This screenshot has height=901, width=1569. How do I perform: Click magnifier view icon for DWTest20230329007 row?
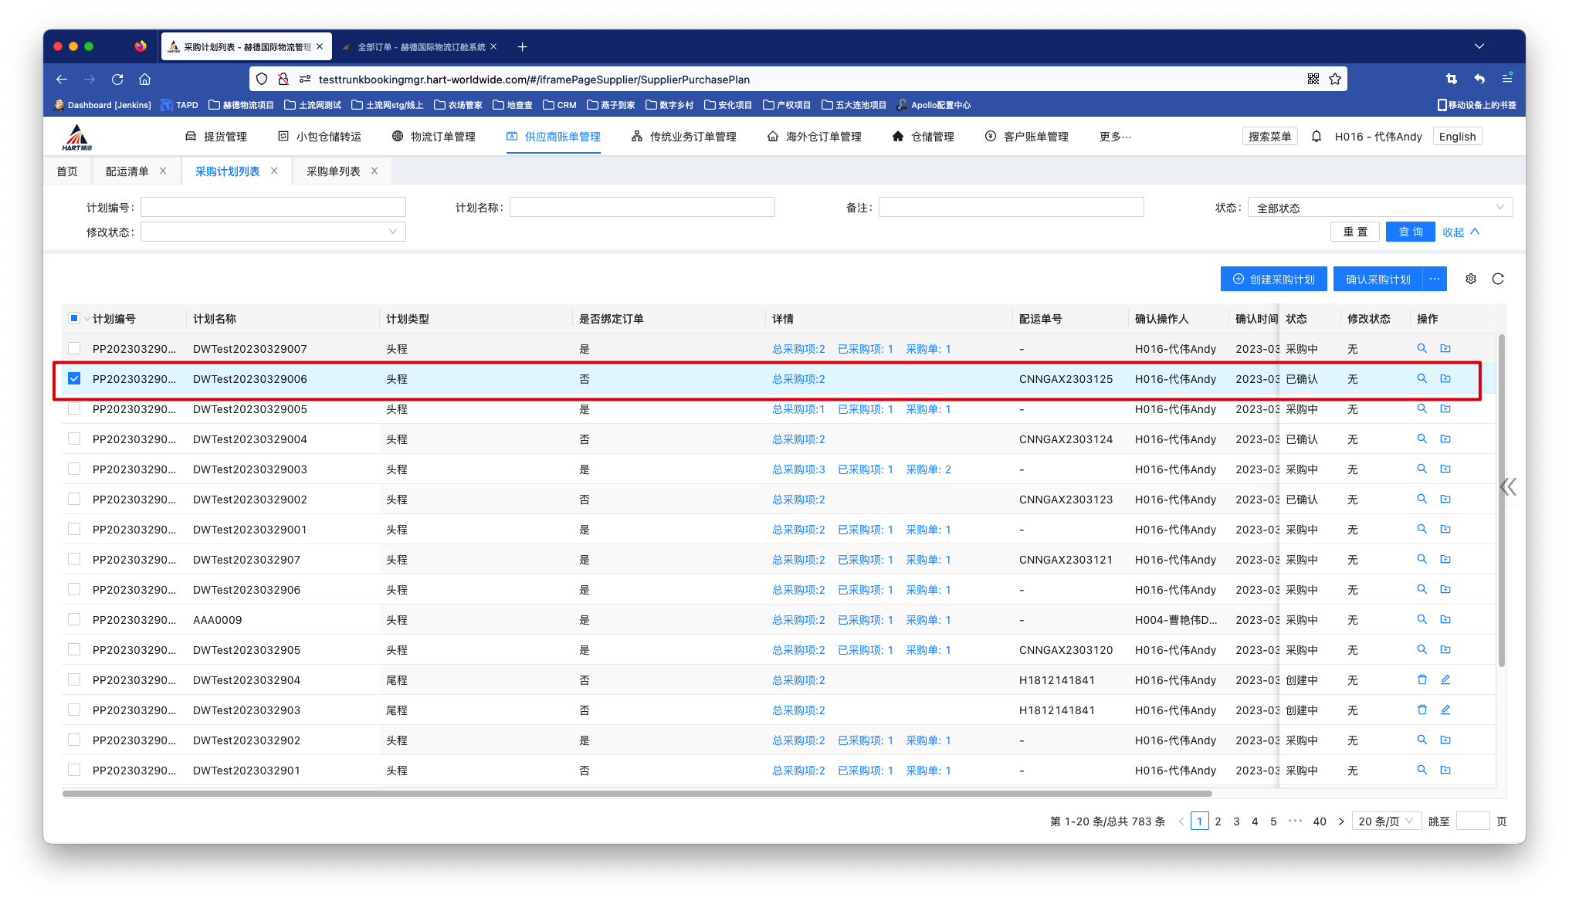pos(1422,348)
